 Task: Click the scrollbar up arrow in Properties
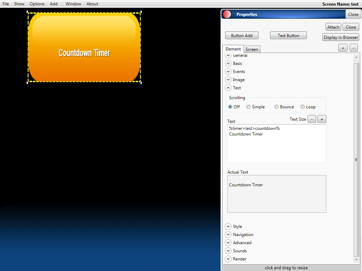[x=356, y=57]
